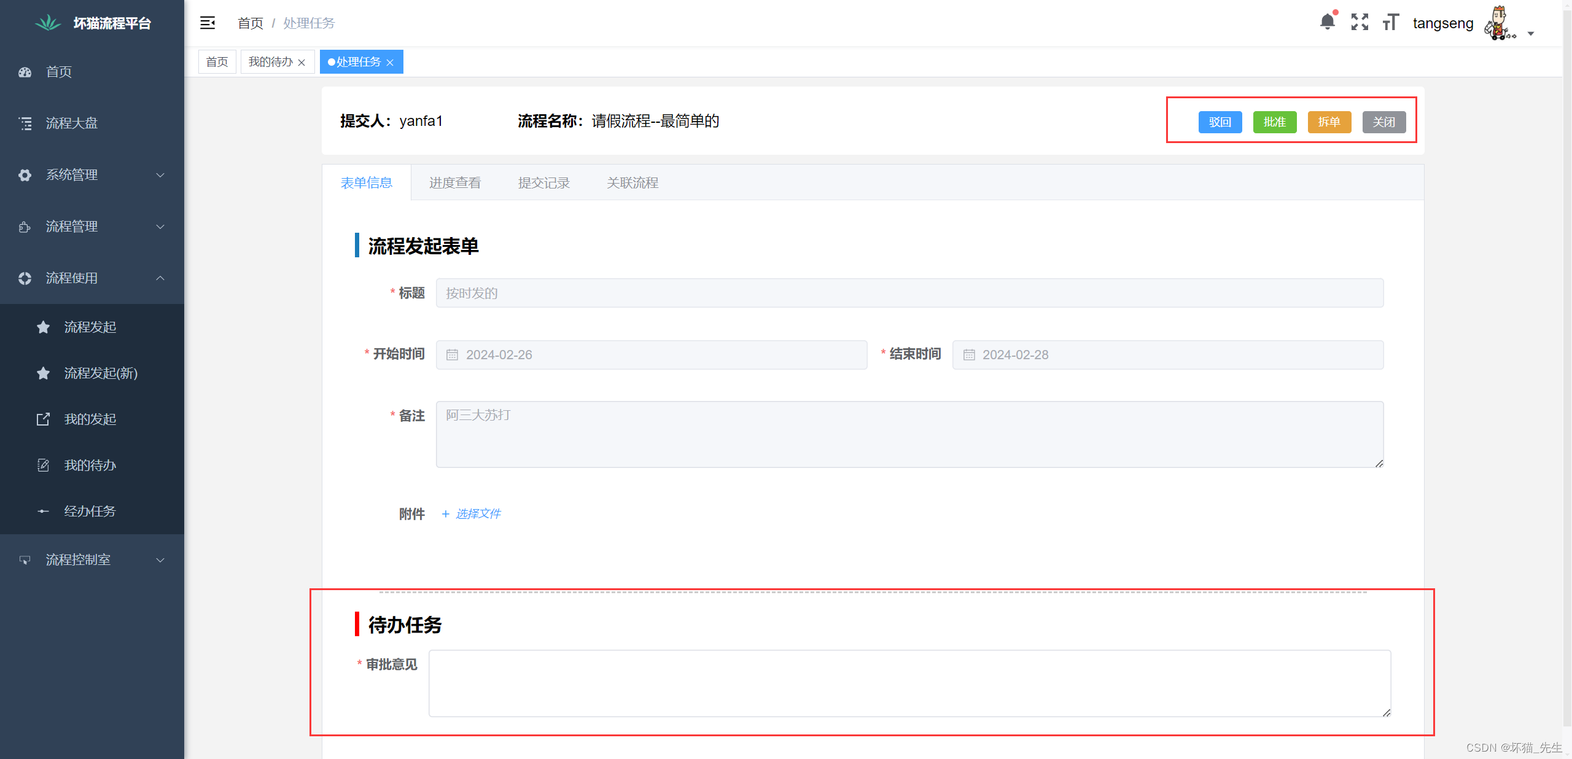Screen dimensions: 1572x759
Task: Click the green 批准 button
Action: pyautogui.click(x=1274, y=122)
